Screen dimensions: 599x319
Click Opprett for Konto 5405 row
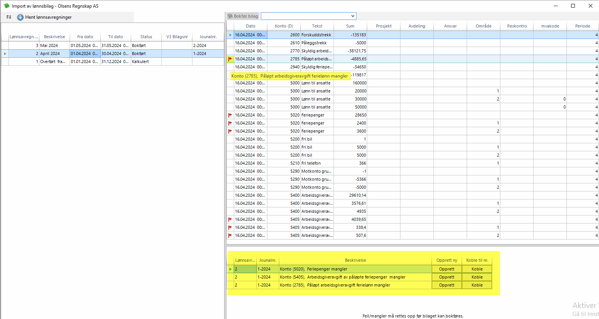(447, 277)
